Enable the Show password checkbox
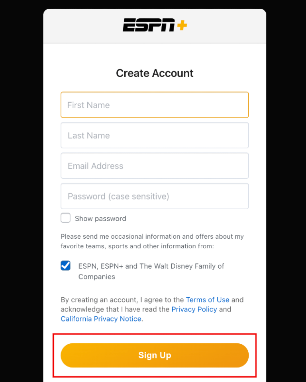 [x=66, y=218]
